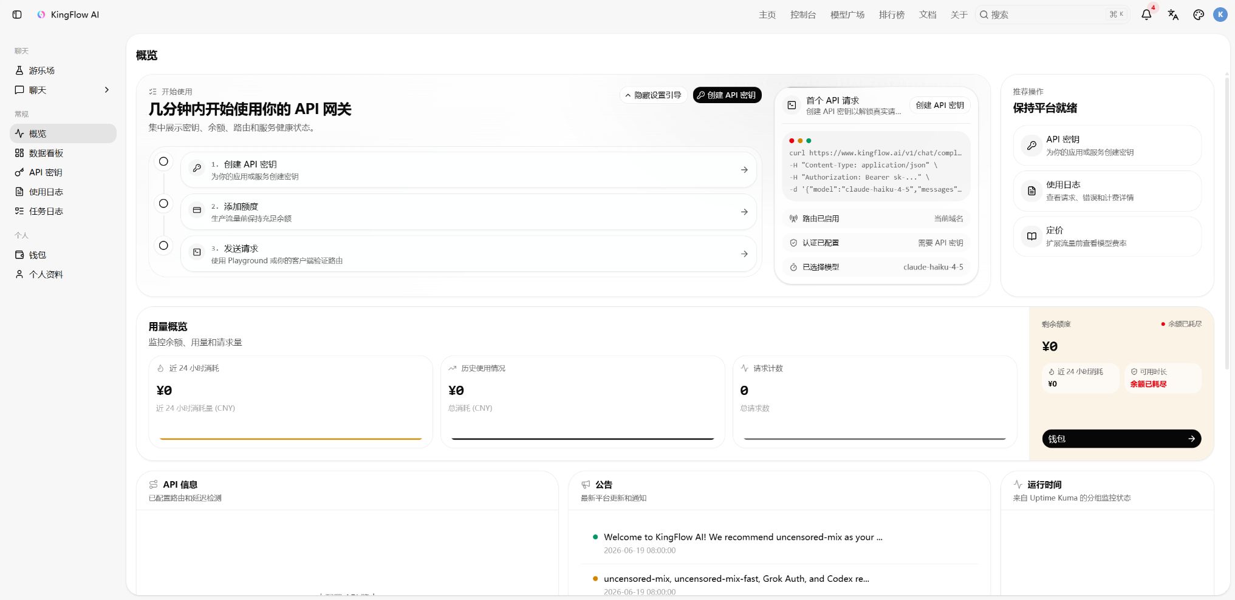1235x600 pixels.
Task: Open the Welcome to KingFlow AI announcement
Action: tap(780, 543)
